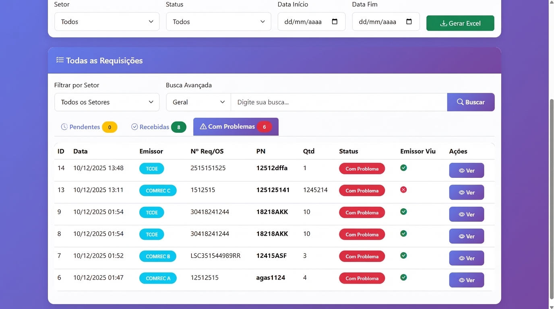The width and height of the screenshot is (554, 309).
Task: Click the Gerar Excel button
Action: tap(460, 23)
